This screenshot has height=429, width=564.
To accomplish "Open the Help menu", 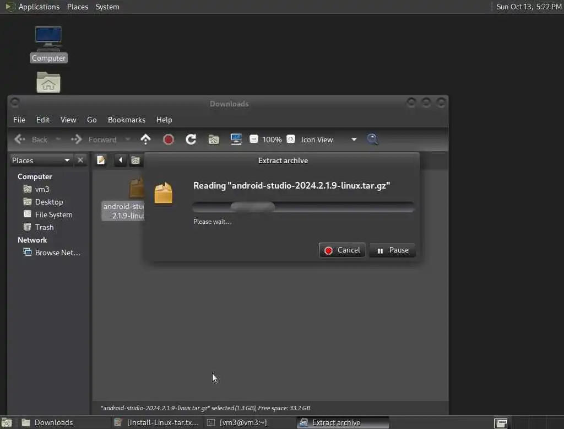I will pyautogui.click(x=164, y=120).
